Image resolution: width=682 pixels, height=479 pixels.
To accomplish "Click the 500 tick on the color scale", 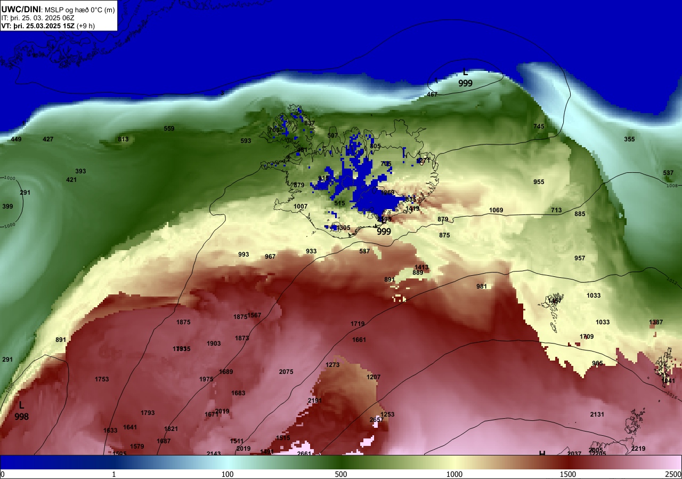I will [341, 474].
